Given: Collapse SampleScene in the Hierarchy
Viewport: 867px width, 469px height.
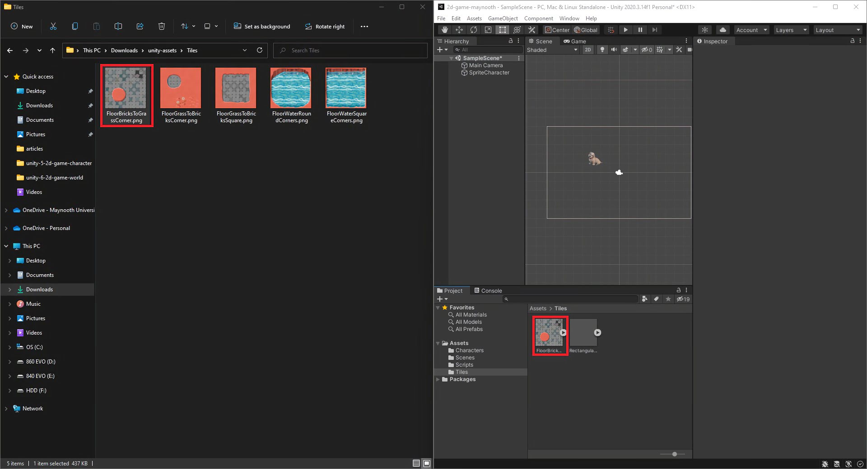Looking at the screenshot, I should [451, 58].
